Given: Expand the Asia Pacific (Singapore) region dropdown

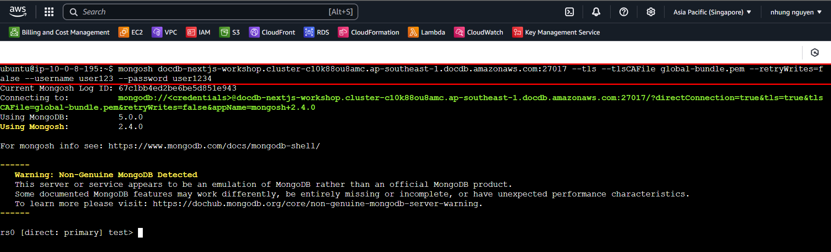Looking at the screenshot, I should pyautogui.click(x=712, y=12).
